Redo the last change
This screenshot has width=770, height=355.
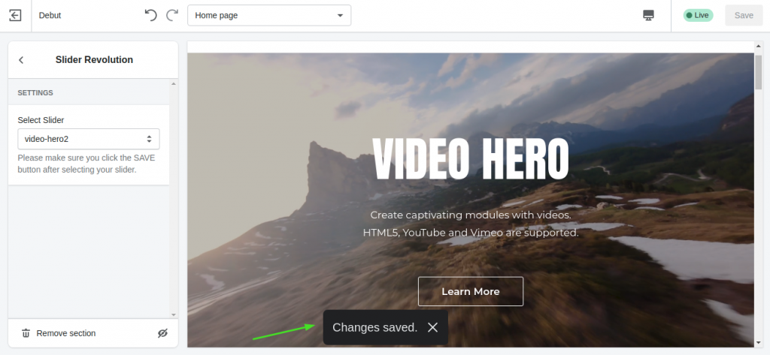tap(172, 15)
